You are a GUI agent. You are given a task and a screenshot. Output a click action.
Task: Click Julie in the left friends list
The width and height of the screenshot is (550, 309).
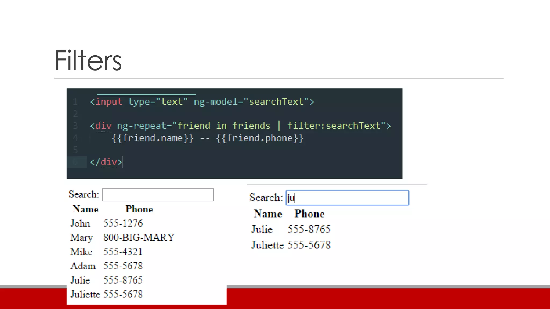80,280
